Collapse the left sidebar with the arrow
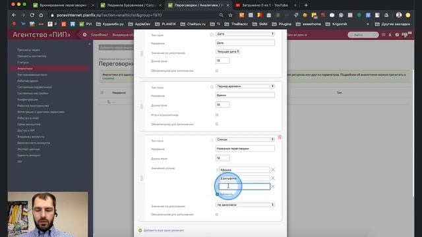The image size is (422, 237). tap(90, 44)
